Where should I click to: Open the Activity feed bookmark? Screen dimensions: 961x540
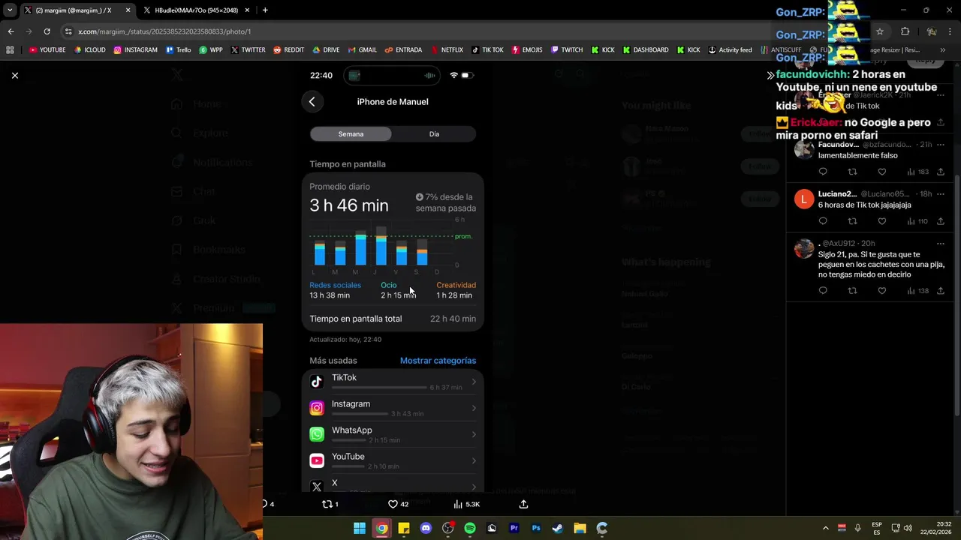pyautogui.click(x=729, y=50)
